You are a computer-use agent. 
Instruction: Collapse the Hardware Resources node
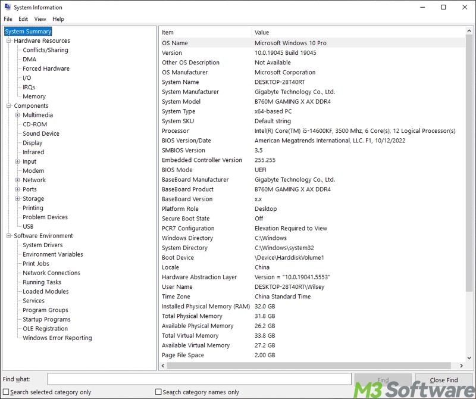[9, 40]
